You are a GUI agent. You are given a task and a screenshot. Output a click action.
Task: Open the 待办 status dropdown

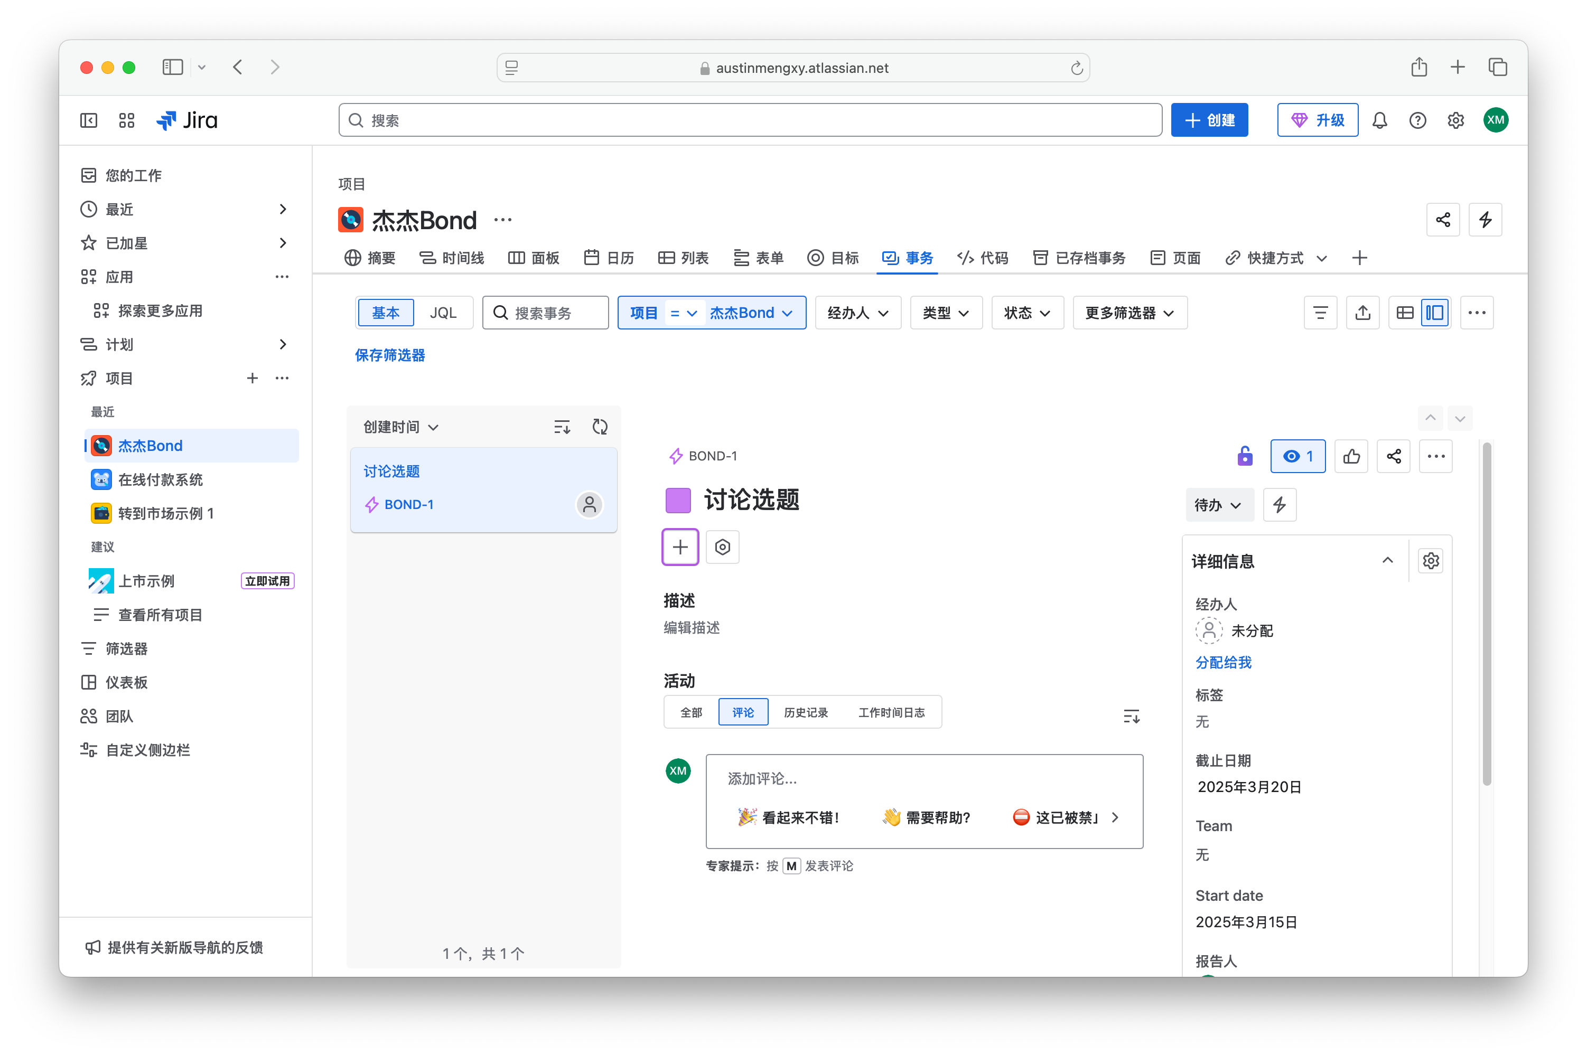pos(1218,505)
